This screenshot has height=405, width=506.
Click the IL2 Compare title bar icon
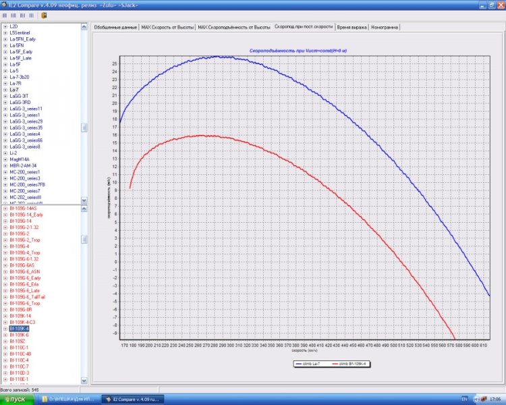pos(4,4)
